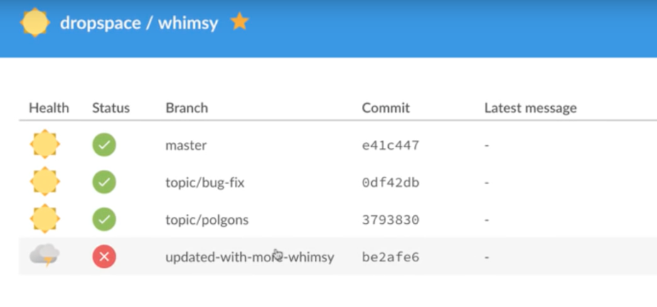Open the topic/polgons branch
This screenshot has width=657, height=307.
(207, 220)
